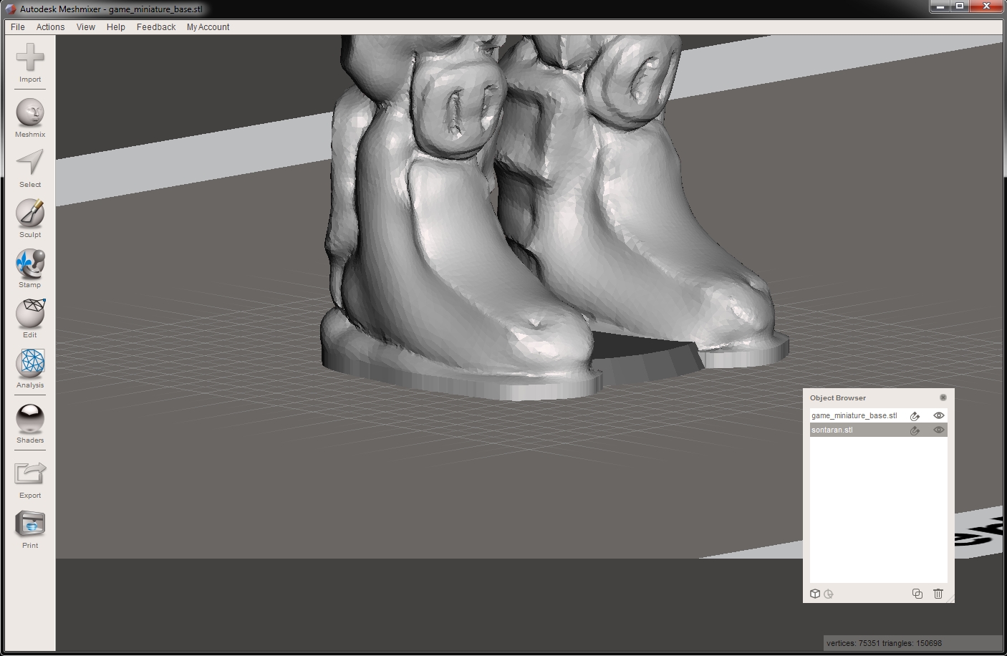Open the Actions menu

[x=51, y=27]
